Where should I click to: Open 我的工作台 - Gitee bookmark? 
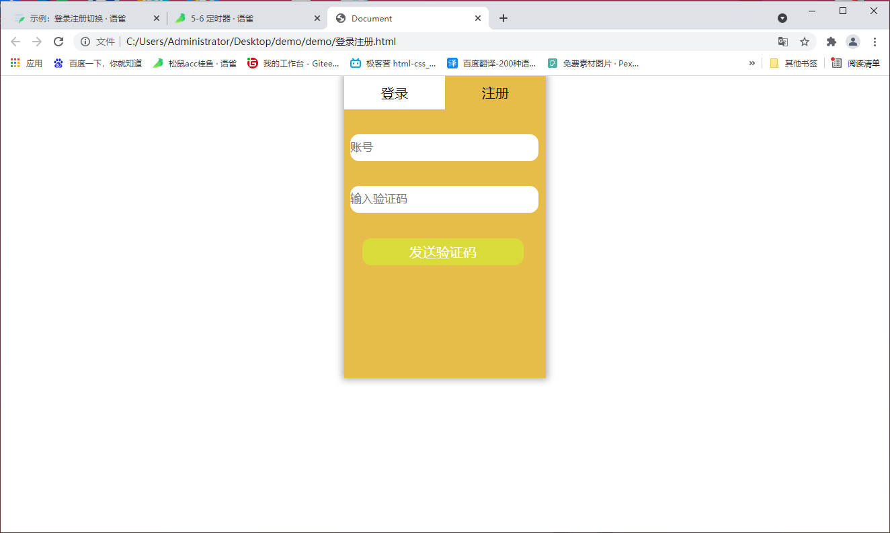tap(294, 64)
